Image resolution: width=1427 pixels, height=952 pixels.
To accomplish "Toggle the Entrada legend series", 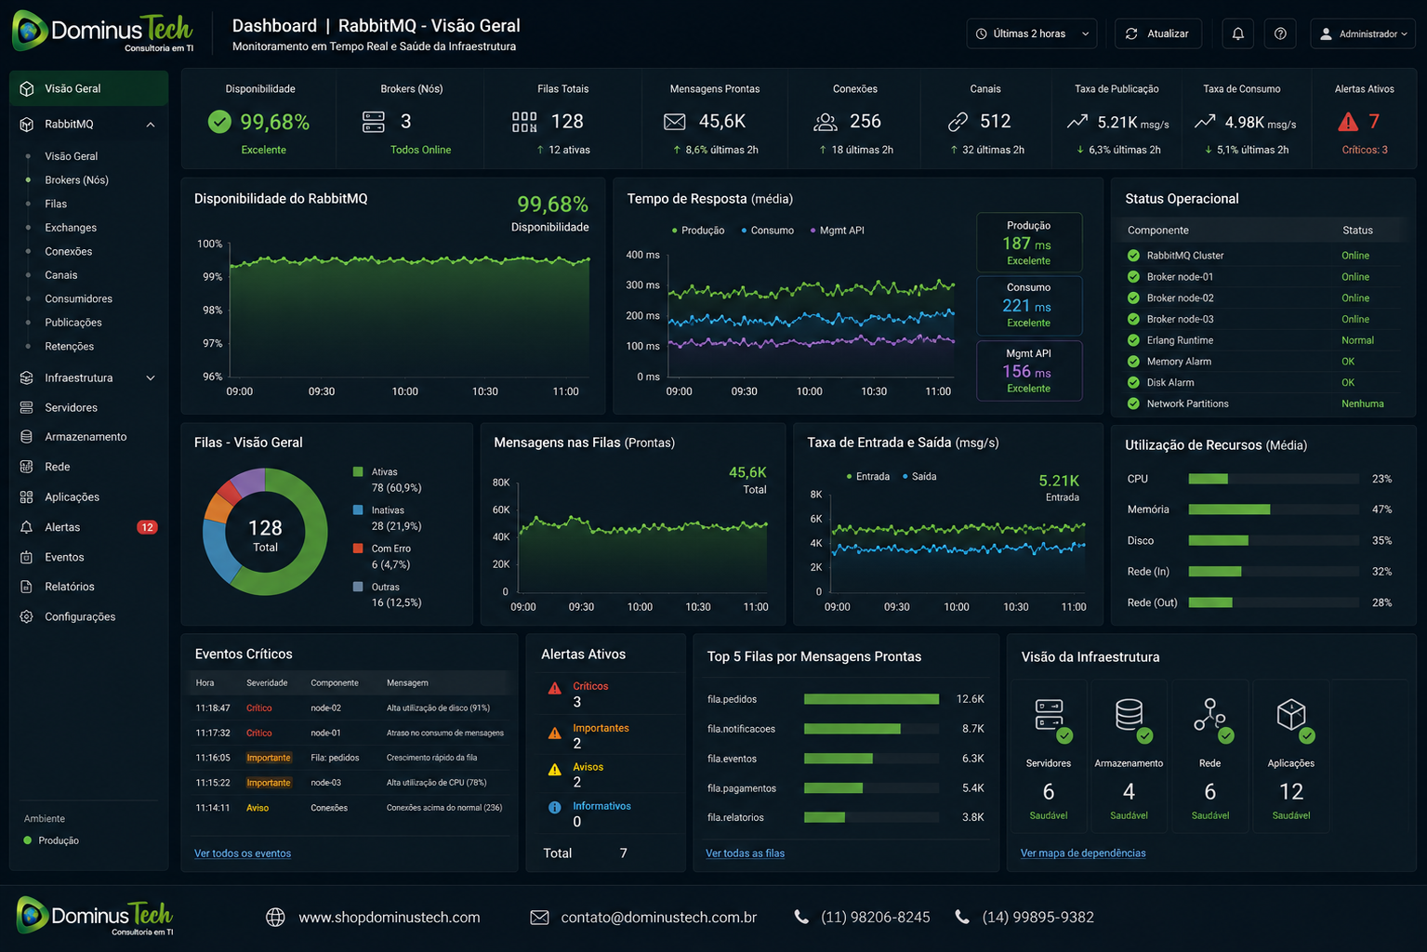I will point(868,477).
